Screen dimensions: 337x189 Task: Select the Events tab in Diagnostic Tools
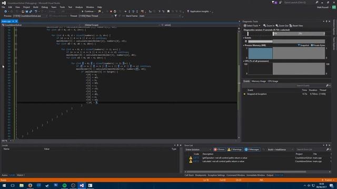point(246,81)
